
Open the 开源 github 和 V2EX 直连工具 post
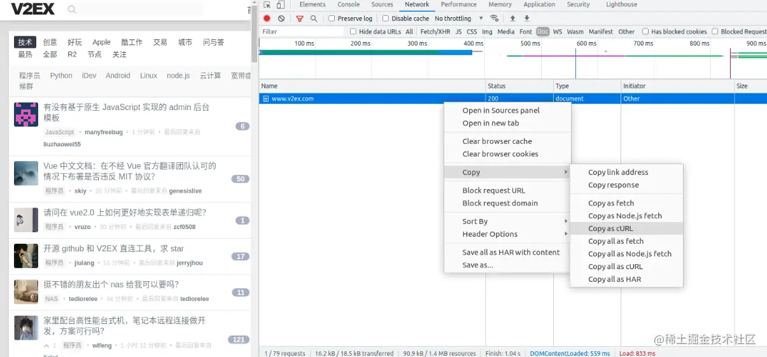click(x=114, y=249)
